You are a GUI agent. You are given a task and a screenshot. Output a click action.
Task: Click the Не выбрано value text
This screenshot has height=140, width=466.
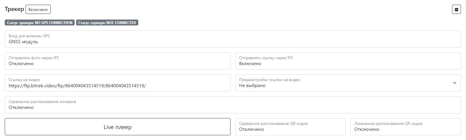pos(252,86)
